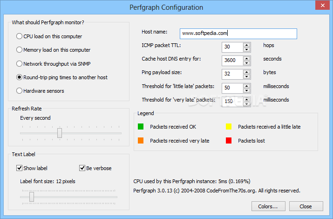Viewport: 333px width, 219px height.
Task: Increase 'very late' threshold with up arrow
Action: (246, 99)
